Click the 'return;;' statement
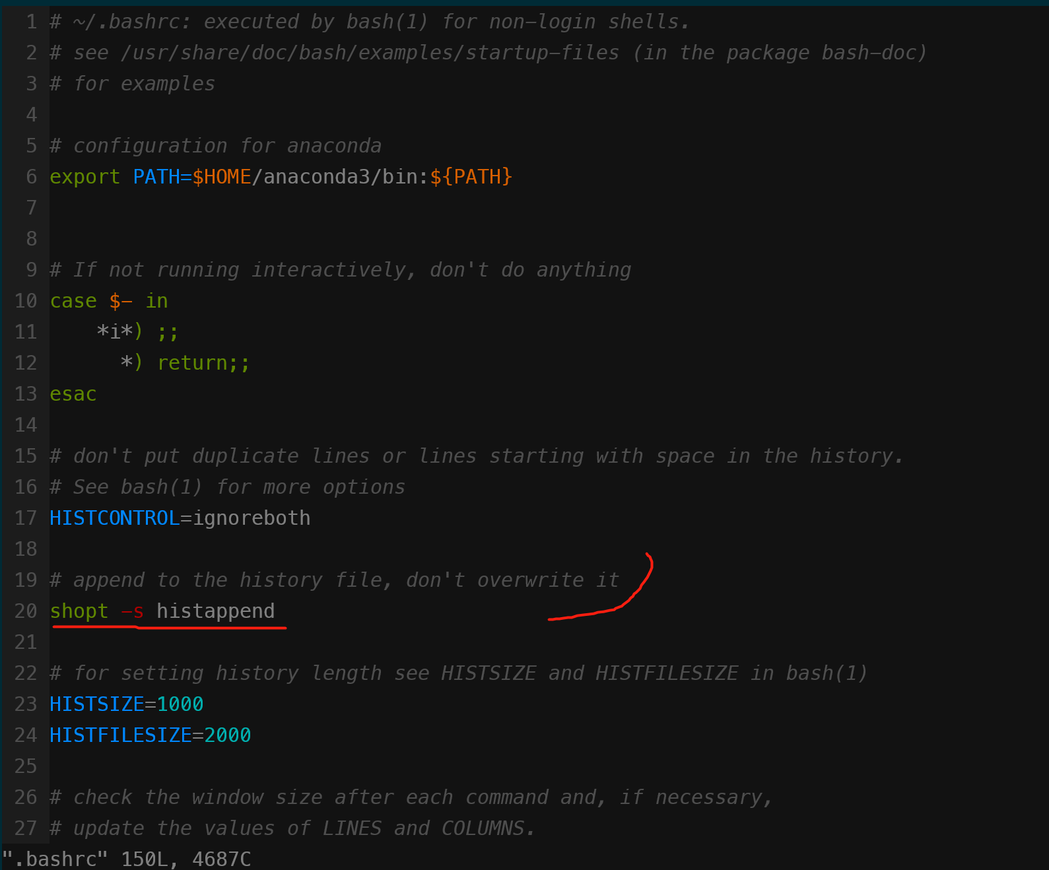The image size is (1049, 870). tap(203, 363)
